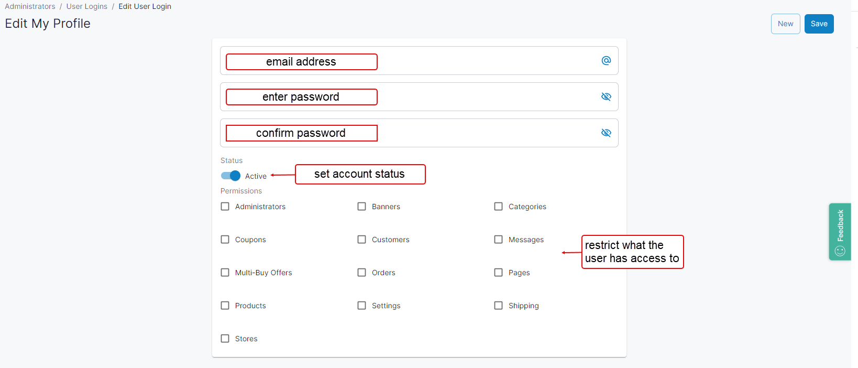The image size is (858, 368).
Task: Click the New button
Action: click(785, 24)
